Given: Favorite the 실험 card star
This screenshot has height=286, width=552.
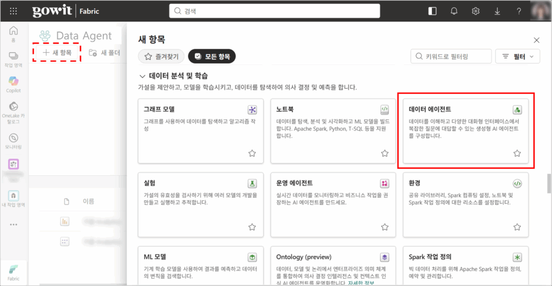Looking at the screenshot, I should [x=252, y=227].
